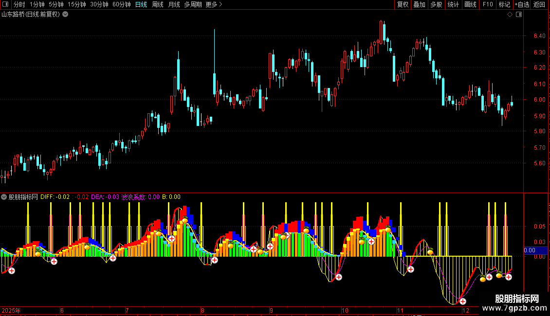Select the 15分钟 period
This screenshot has width=550, height=316.
[77, 4]
